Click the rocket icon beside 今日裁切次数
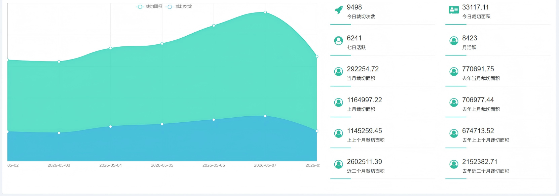The width and height of the screenshot is (559, 196). point(339,10)
